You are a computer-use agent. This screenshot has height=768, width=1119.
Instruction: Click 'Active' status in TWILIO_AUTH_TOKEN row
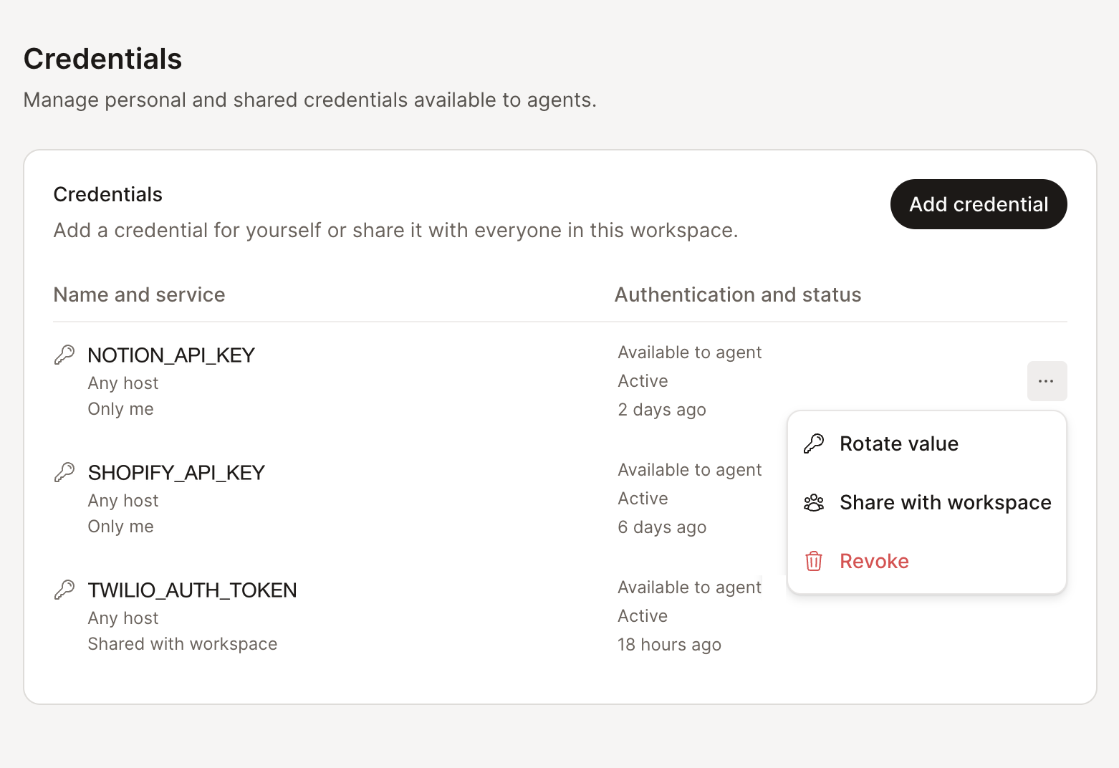[x=643, y=616]
